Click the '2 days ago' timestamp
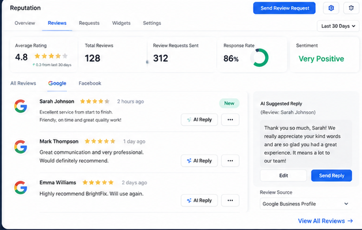This screenshot has height=230, width=362. coord(134,182)
